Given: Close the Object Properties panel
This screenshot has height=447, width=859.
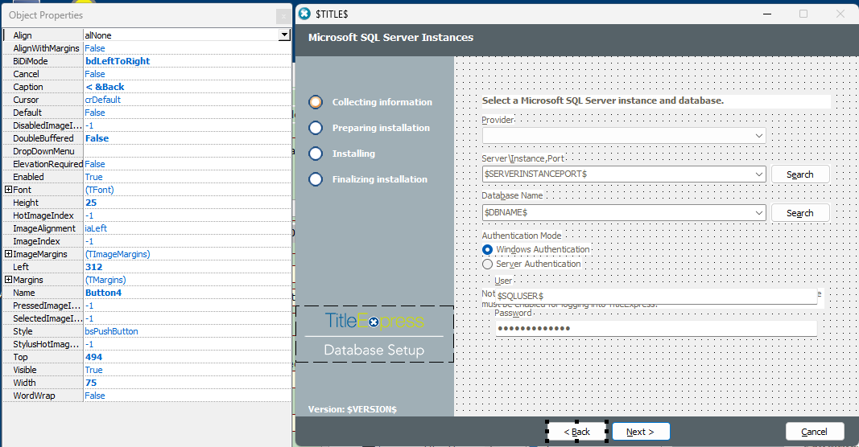Looking at the screenshot, I should click(x=283, y=16).
